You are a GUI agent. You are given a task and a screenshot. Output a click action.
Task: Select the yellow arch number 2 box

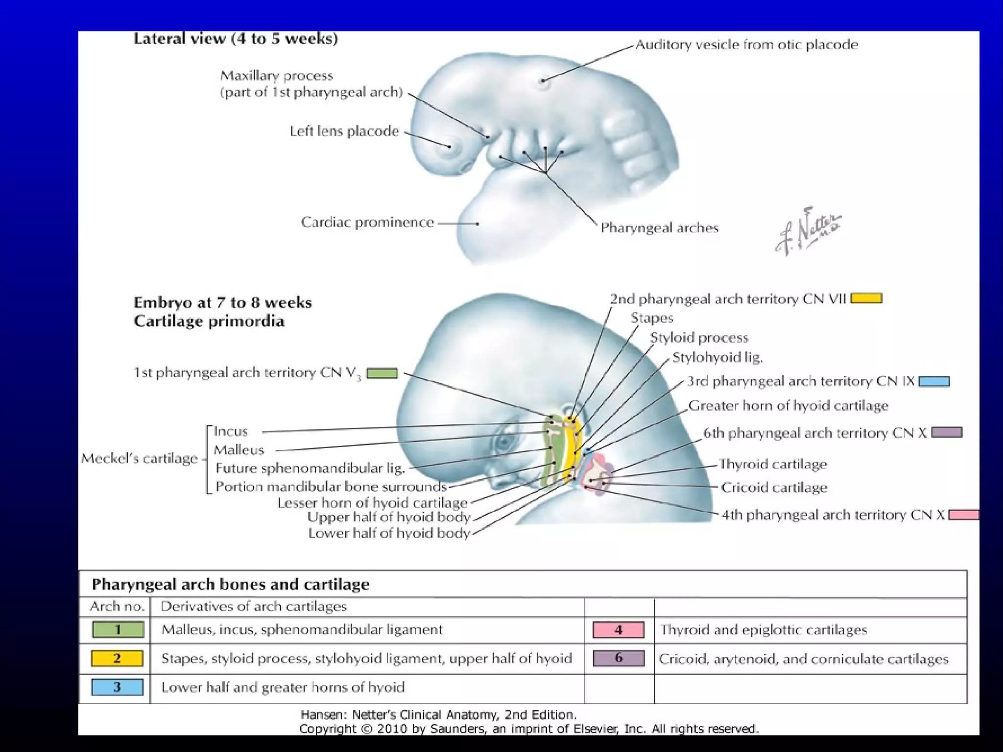click(x=117, y=658)
